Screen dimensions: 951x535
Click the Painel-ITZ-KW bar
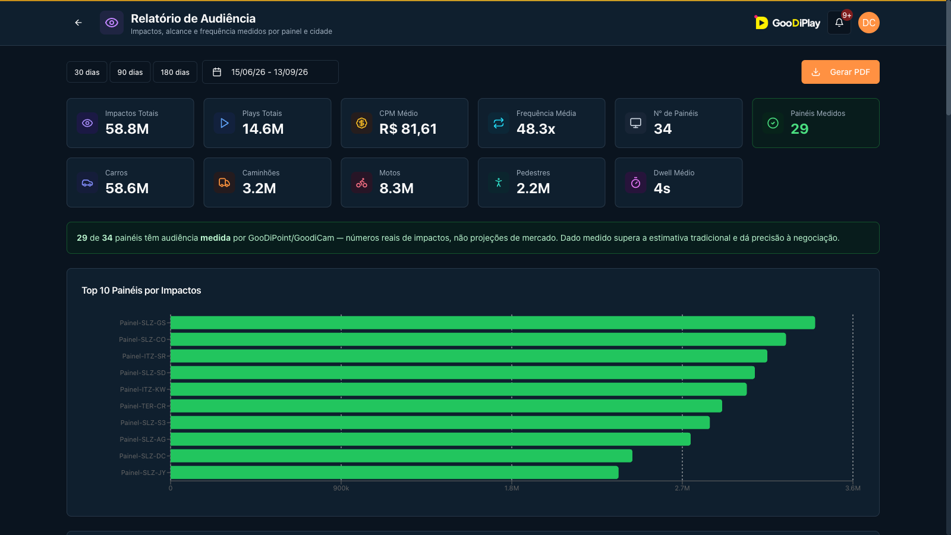pos(459,389)
